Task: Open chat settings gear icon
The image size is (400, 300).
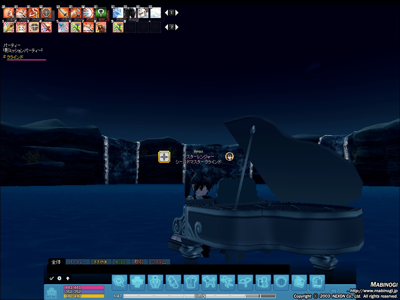Action: [59, 278]
